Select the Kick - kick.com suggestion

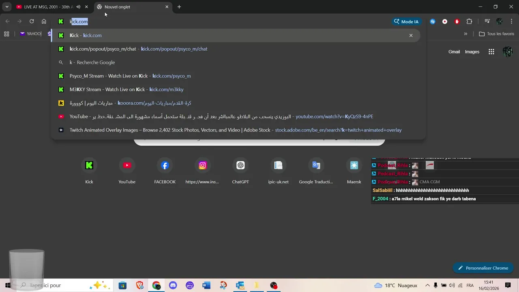pyautogui.click(x=235, y=35)
